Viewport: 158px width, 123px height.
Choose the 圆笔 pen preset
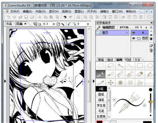[101, 94]
